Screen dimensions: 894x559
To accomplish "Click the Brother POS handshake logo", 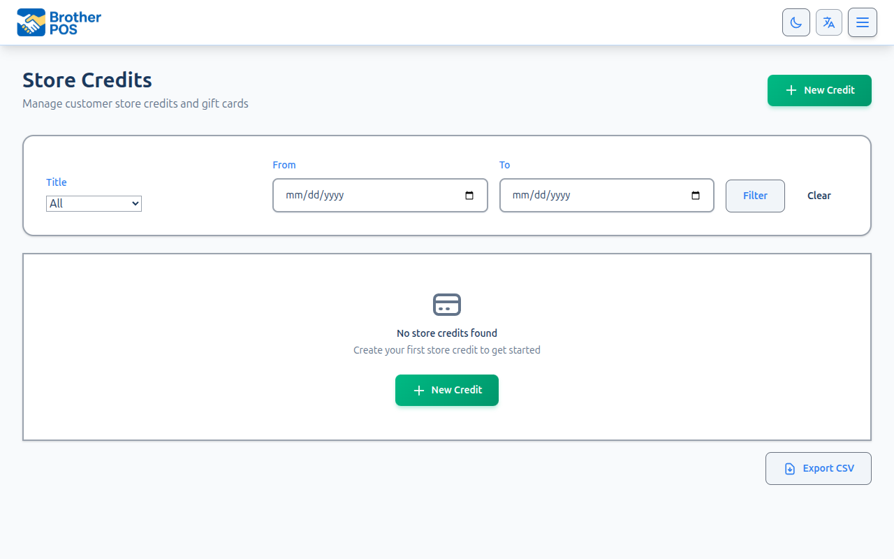I will [x=31, y=22].
